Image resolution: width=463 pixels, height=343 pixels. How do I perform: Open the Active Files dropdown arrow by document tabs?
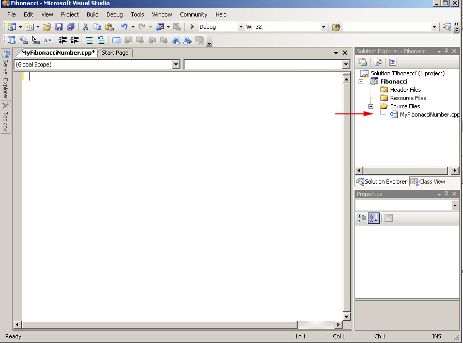(336, 53)
